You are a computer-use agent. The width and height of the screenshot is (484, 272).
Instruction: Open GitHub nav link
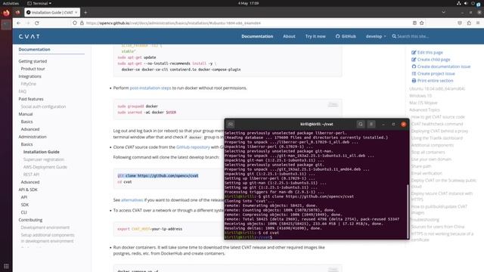click(x=346, y=36)
